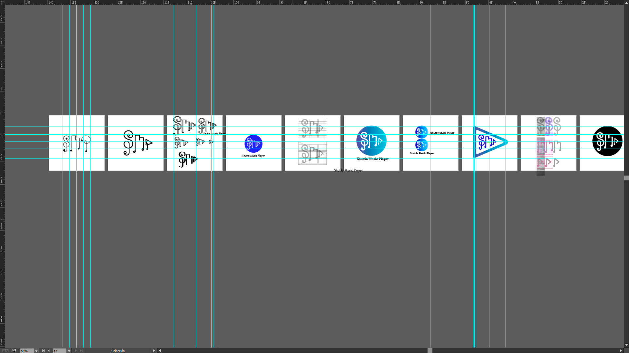Viewport: 629px width, 353px height.
Task: Select the large gradient circle logo
Action: point(371,141)
